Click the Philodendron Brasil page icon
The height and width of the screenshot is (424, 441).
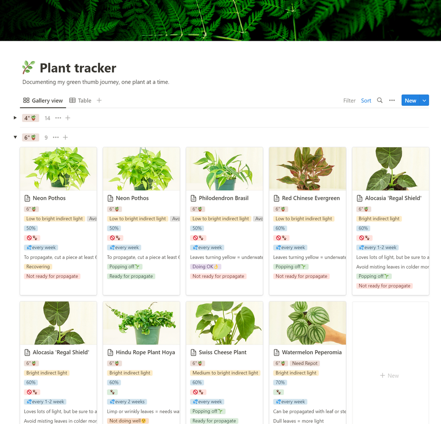(x=194, y=198)
